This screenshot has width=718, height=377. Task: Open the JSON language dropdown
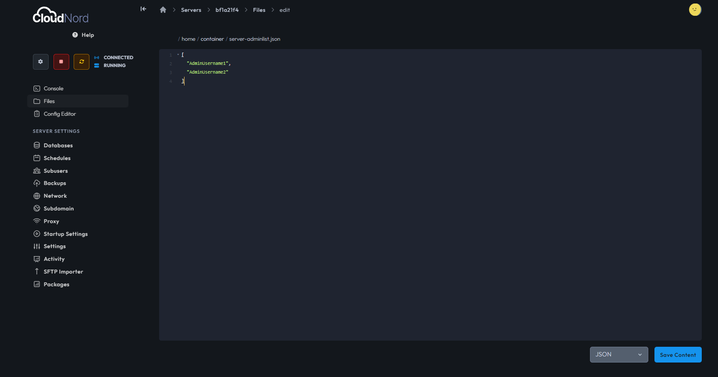[618, 355]
